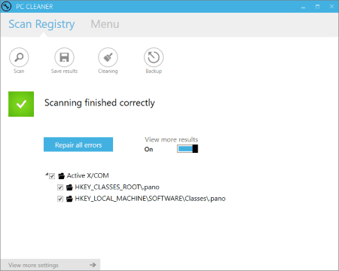
Task: Click the 'On' status text
Action: coord(148,149)
